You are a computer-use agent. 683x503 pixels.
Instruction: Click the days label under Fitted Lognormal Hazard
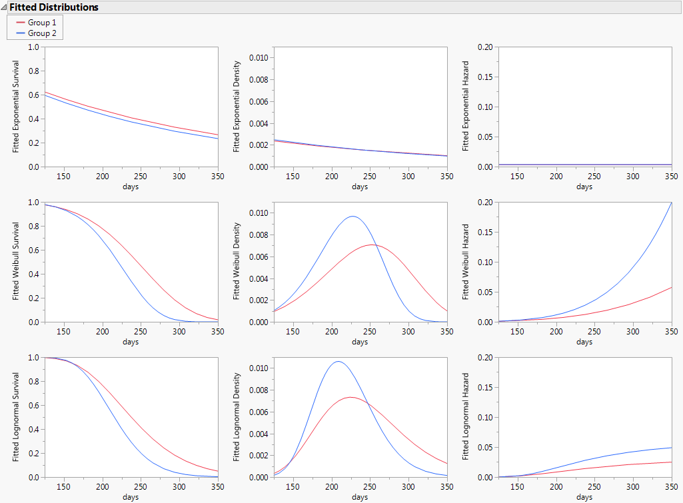[584, 496]
